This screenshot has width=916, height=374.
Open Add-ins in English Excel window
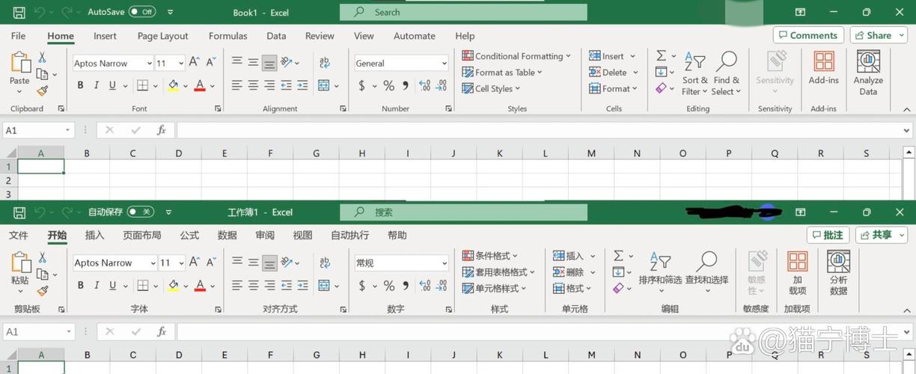coord(824,67)
